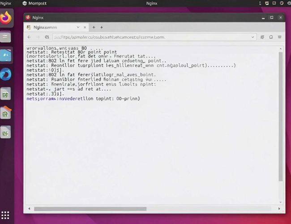Open the bottom spreadsheet document icon in dock
This screenshot has height=224, width=291.
pos(5,132)
